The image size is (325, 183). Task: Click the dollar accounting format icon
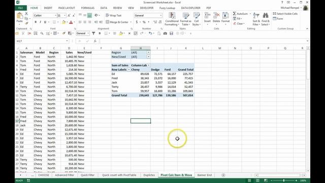[x=137, y=22]
